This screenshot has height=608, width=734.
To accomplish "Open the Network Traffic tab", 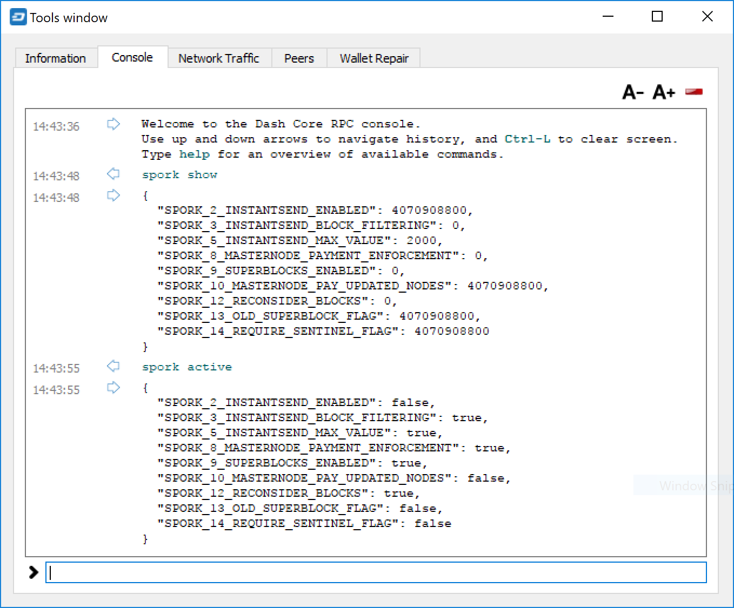I will [x=219, y=58].
